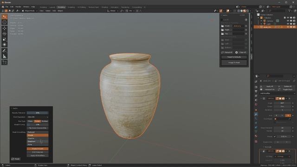Select the 3D Cursor tool
Screen dimensions: 297x167
pyautogui.click(x=5, y=22)
